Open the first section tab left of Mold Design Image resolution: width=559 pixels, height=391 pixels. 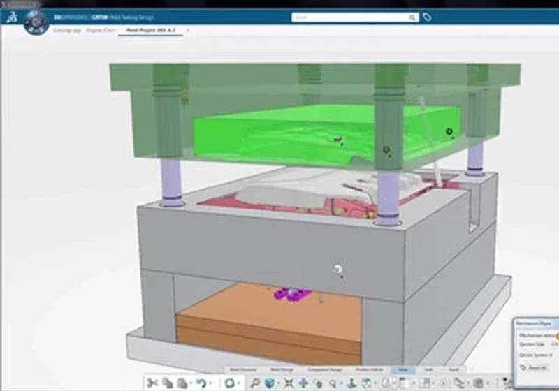coord(243,369)
